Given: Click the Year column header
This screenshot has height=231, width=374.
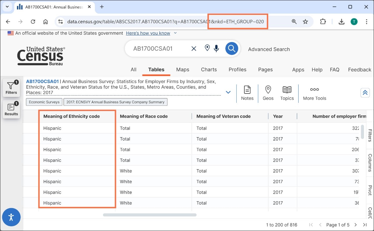Looking at the screenshot, I should [x=278, y=116].
